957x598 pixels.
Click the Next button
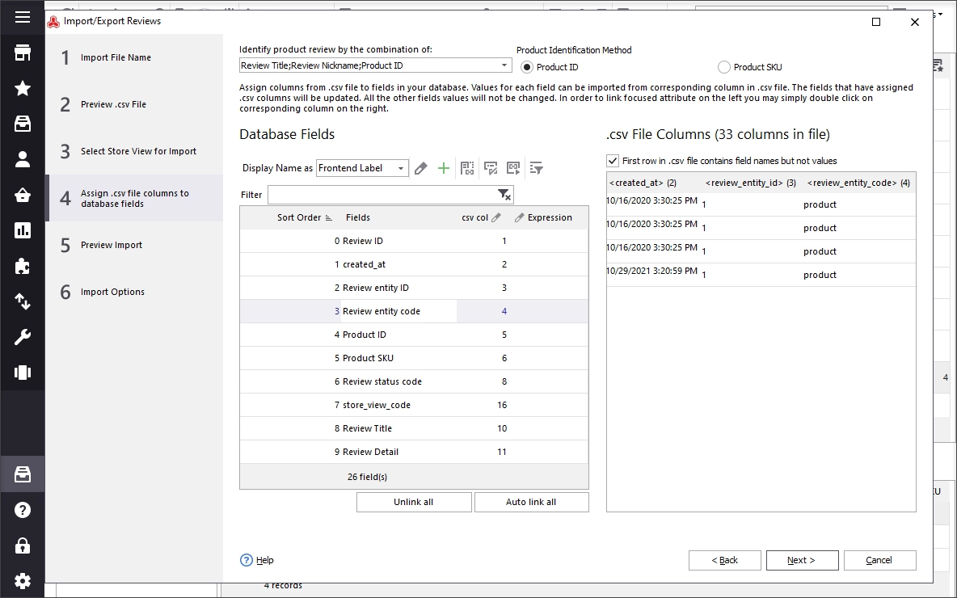(x=802, y=560)
